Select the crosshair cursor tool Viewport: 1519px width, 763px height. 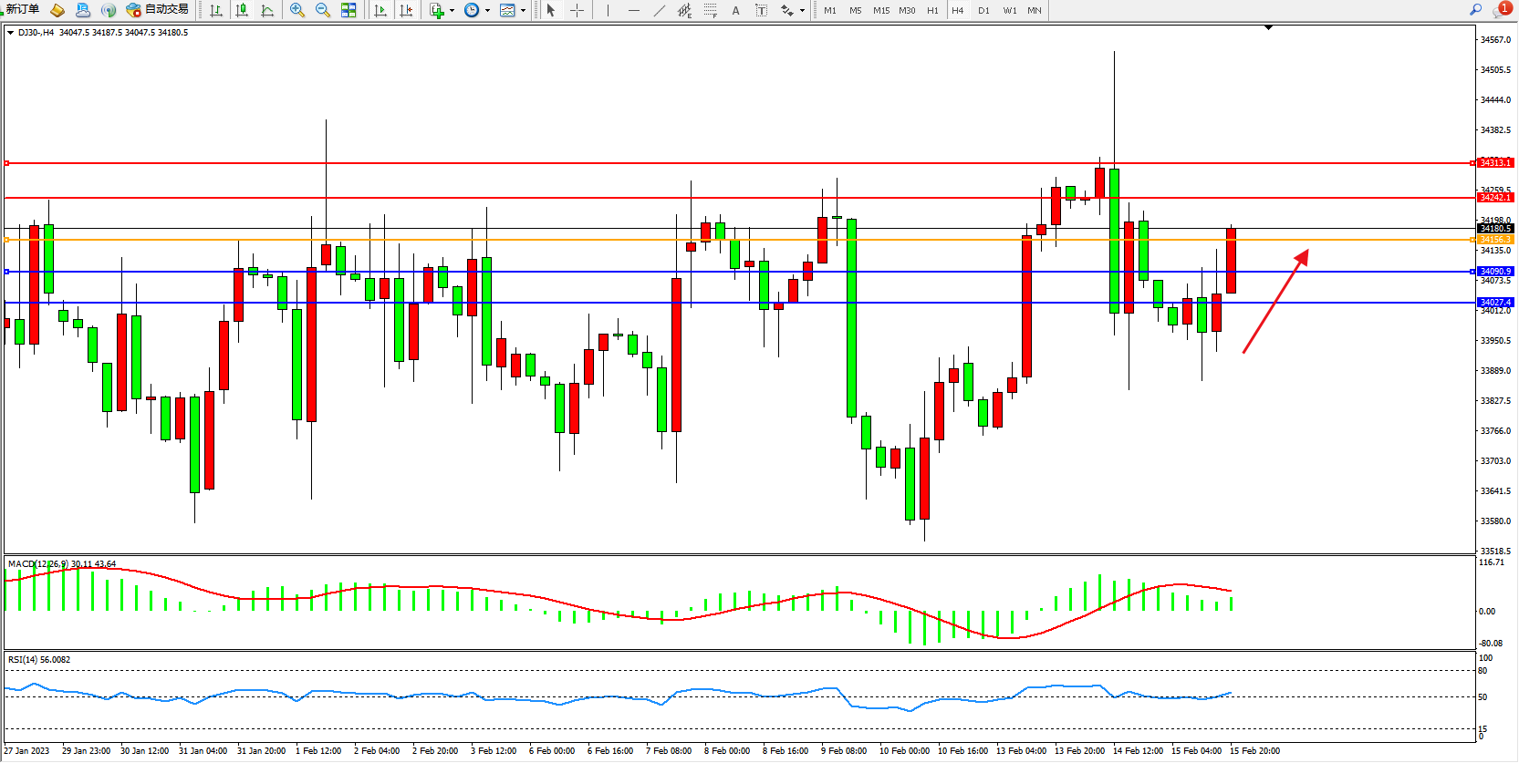coord(577,10)
